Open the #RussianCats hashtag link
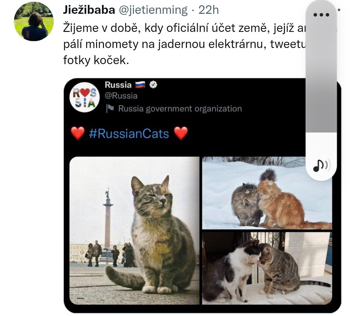This screenshot has width=355, height=316. click(129, 134)
